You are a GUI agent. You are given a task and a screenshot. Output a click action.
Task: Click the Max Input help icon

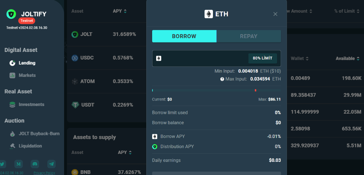[x=222, y=79]
